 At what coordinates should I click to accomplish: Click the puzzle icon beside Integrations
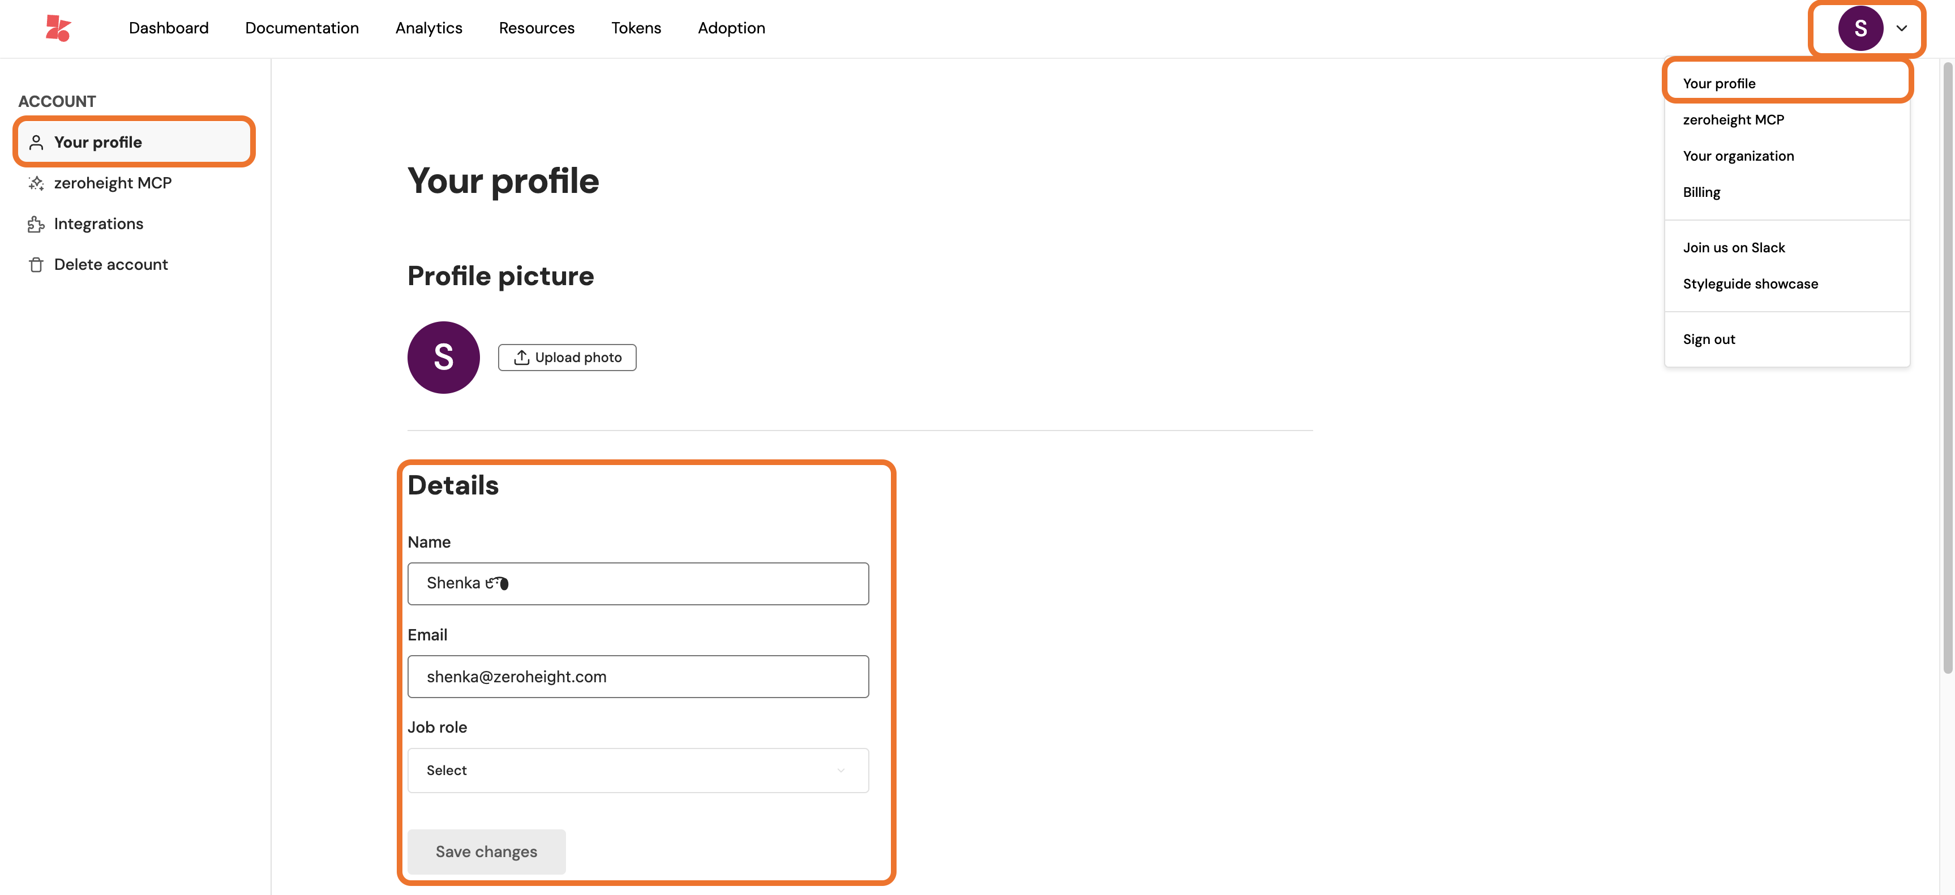tap(36, 225)
